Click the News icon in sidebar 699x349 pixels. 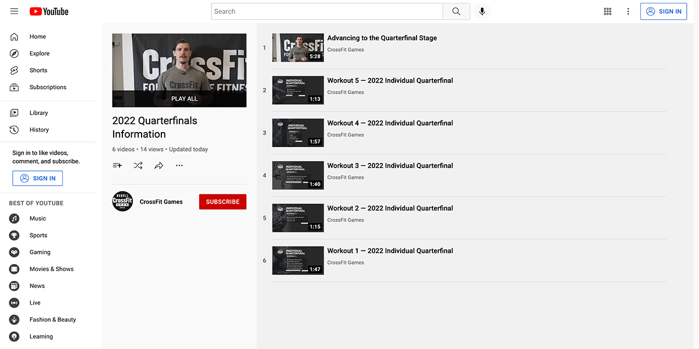(x=15, y=286)
